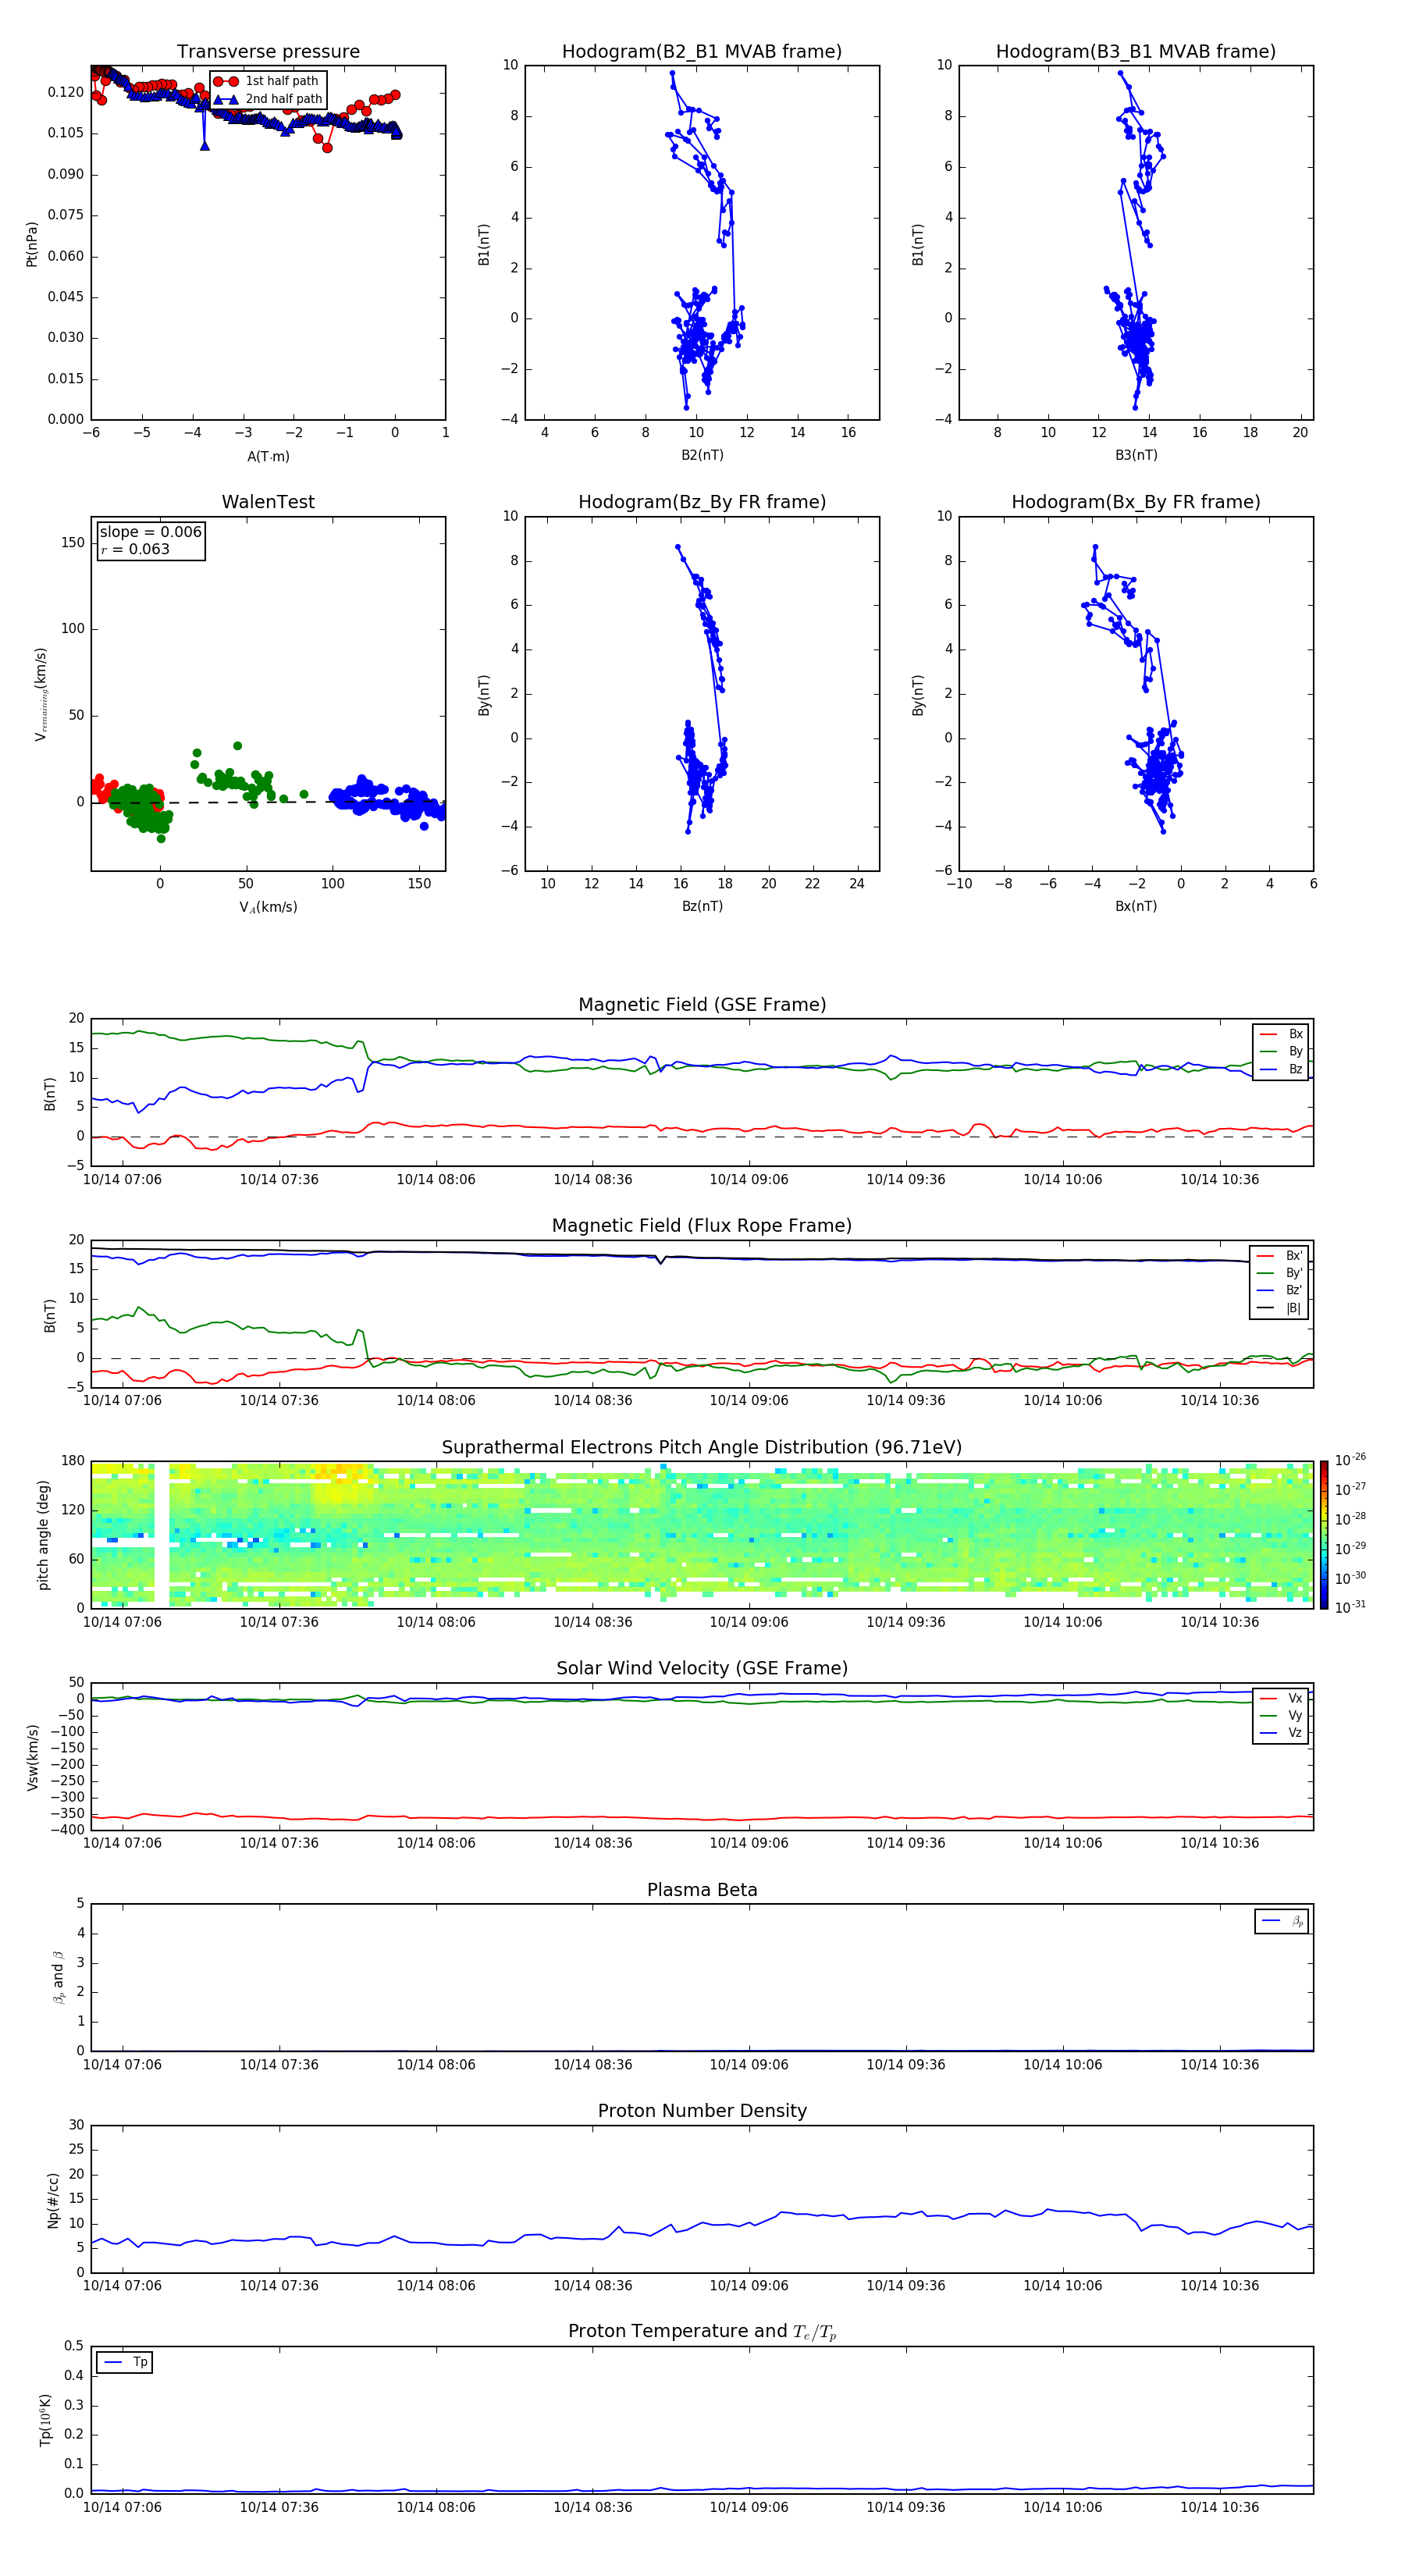
Task: Click the '1st half path' legend entry
Action: [267, 81]
